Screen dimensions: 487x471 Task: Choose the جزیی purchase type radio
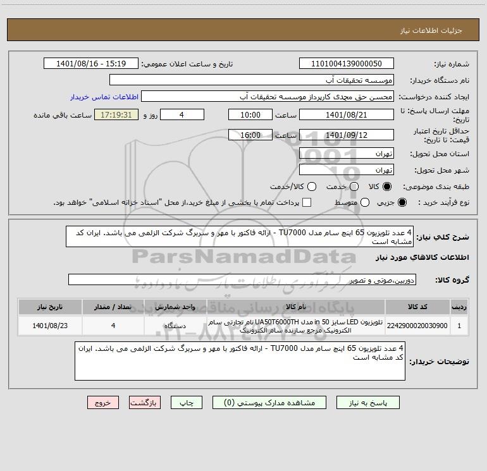[x=402, y=202]
